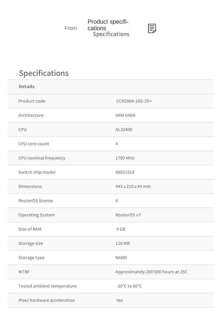Click the NAND storage type value

121,258
